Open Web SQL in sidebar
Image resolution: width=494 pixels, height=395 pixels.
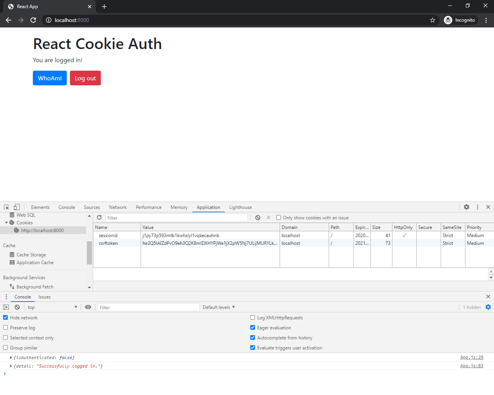(26, 215)
